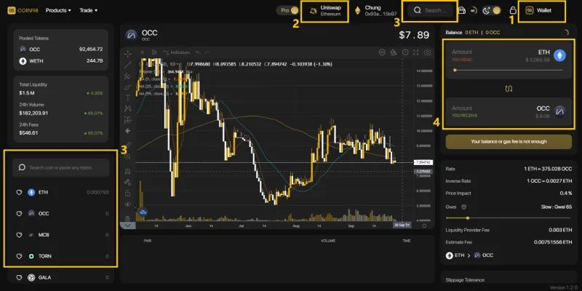Toggle stay in drawing mode pencil-lock
This screenshot has height=291, width=582.
(128, 183)
